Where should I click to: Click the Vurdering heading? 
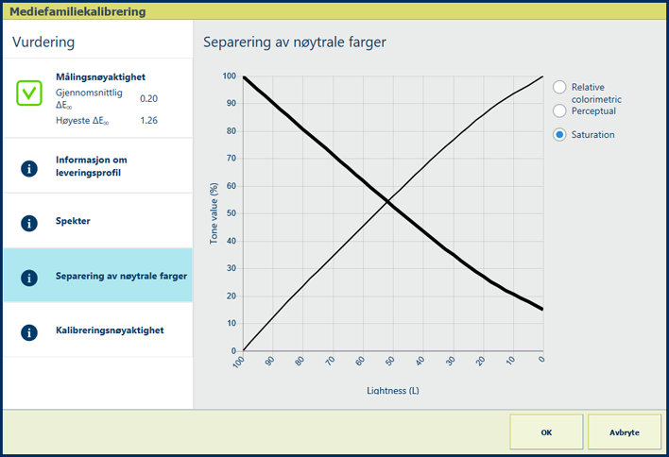coord(43,42)
